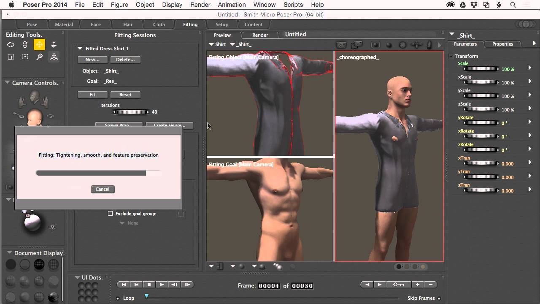Viewport: 540px width, 304px height.
Task: Click the New... fitting session button
Action: pyautogui.click(x=92, y=60)
